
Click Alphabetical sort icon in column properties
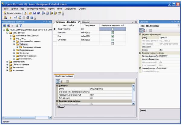tap(62, 82)
